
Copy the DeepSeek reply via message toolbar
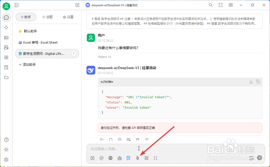[x=102, y=140]
